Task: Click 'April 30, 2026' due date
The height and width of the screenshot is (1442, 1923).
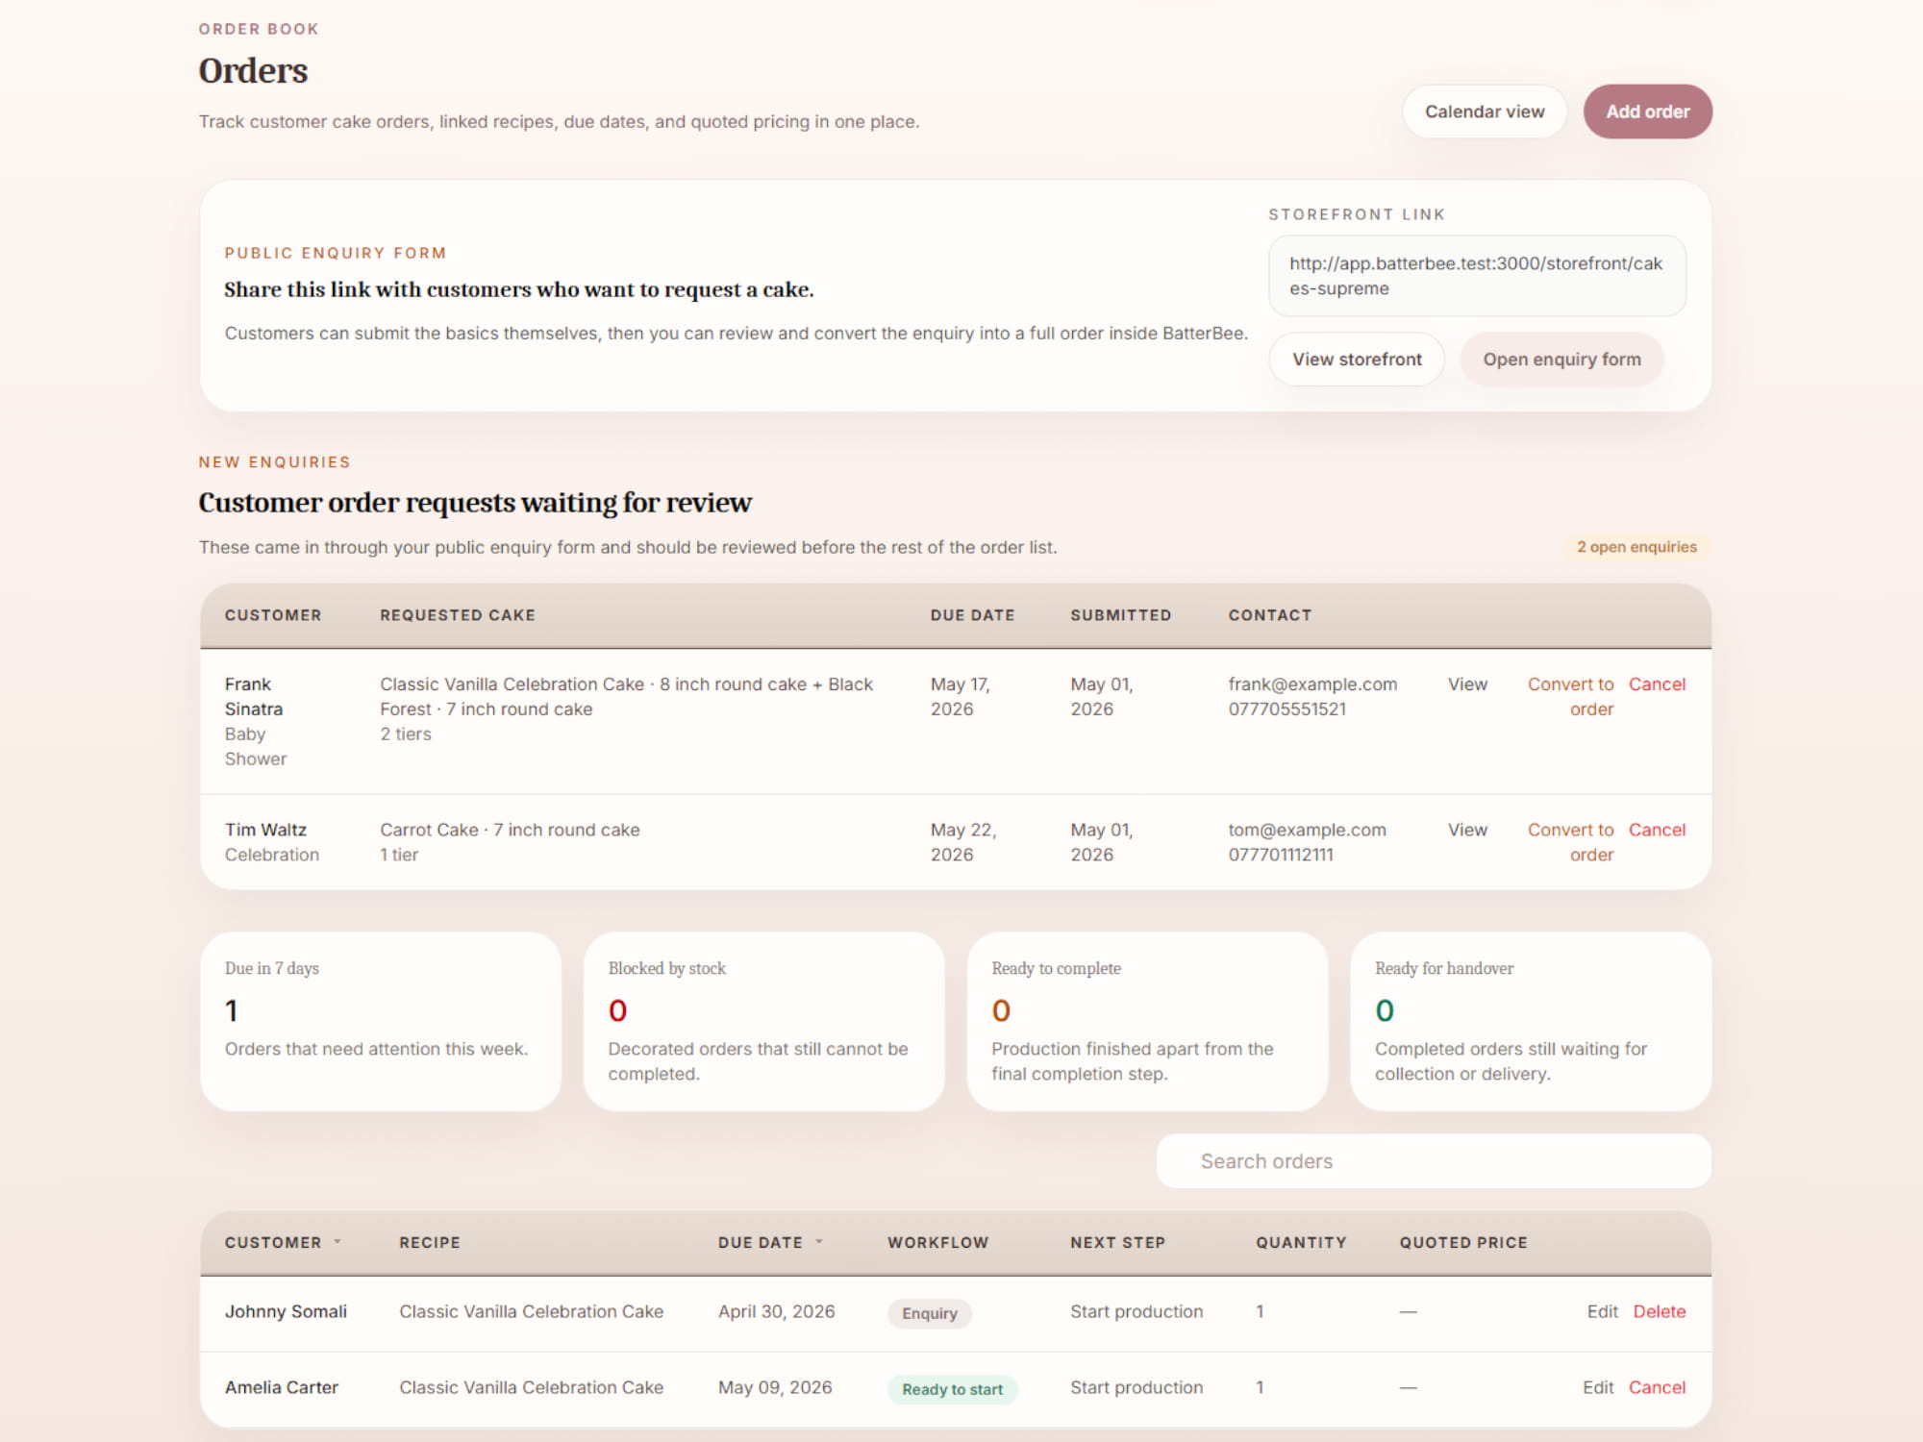Action: tap(776, 1311)
